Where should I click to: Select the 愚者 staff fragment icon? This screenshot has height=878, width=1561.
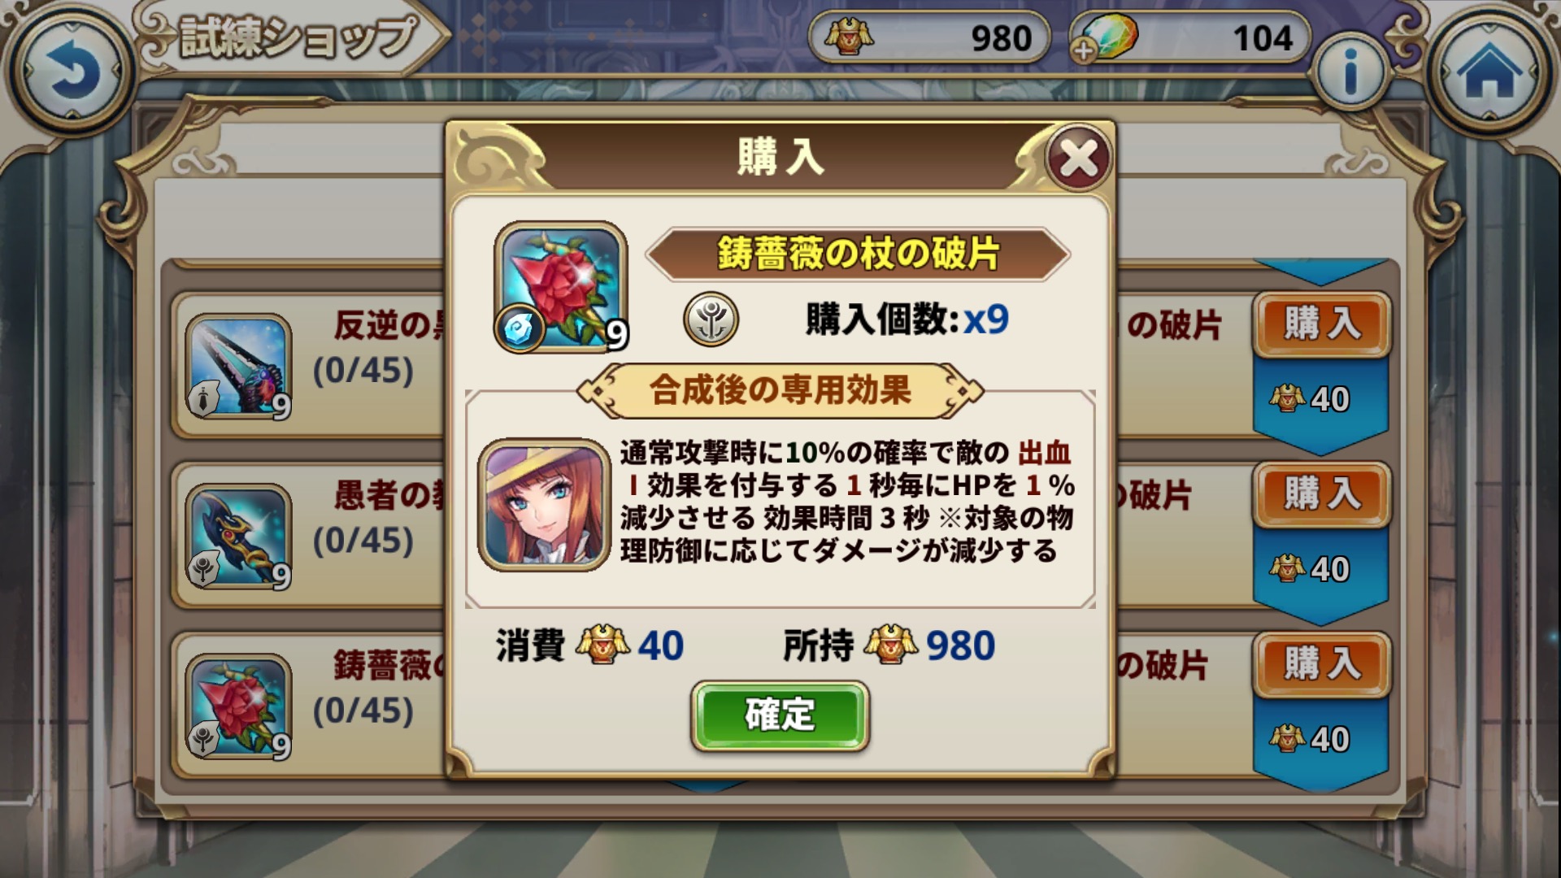(238, 537)
